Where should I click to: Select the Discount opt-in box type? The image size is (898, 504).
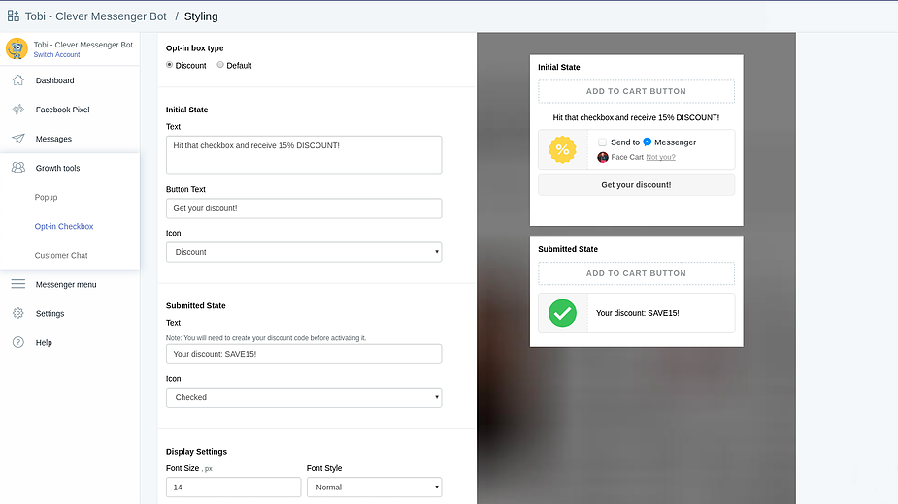tap(170, 65)
